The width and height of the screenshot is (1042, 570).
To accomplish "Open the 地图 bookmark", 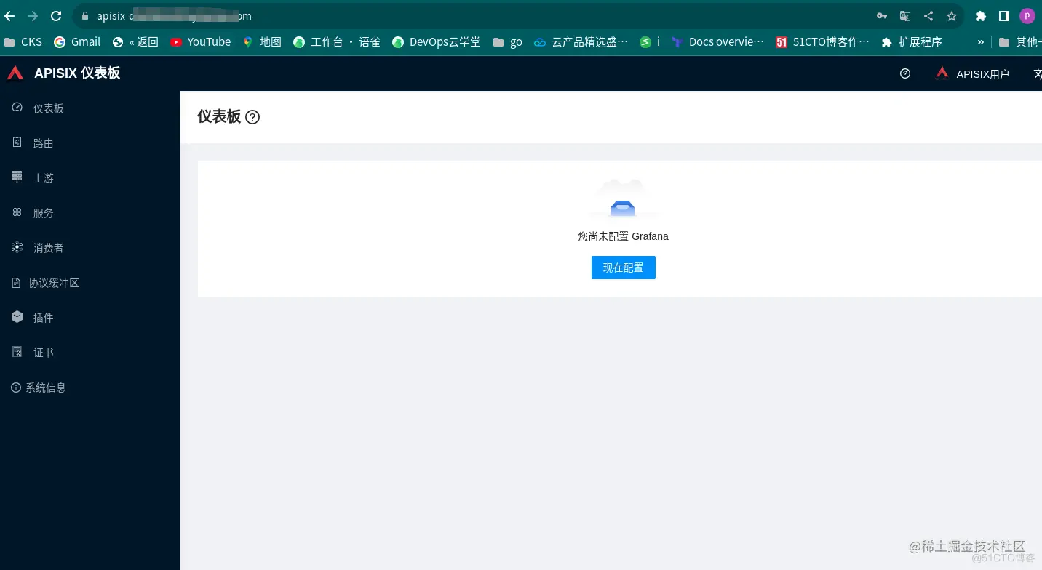I will tap(262, 42).
